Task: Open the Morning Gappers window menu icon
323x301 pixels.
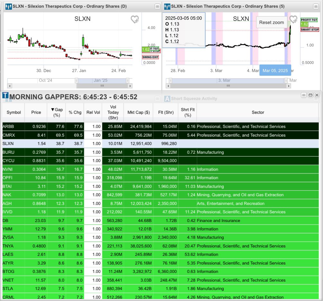Action: [x=303, y=95]
